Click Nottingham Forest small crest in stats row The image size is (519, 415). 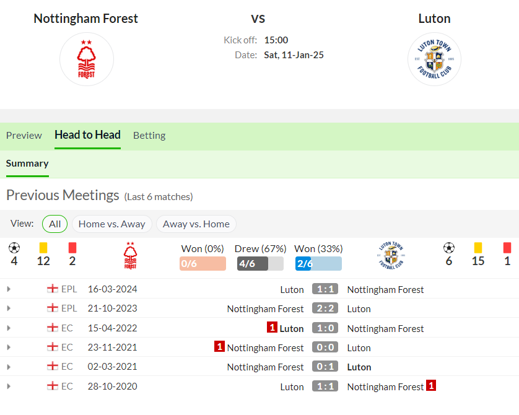(130, 255)
